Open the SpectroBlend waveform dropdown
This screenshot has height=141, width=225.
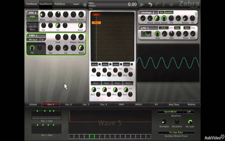[x=170, y=112]
